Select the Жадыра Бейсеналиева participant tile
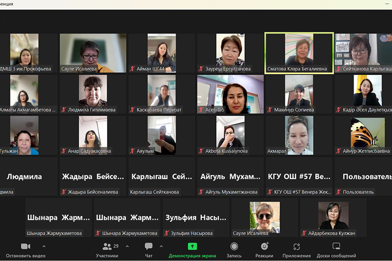 point(93,176)
